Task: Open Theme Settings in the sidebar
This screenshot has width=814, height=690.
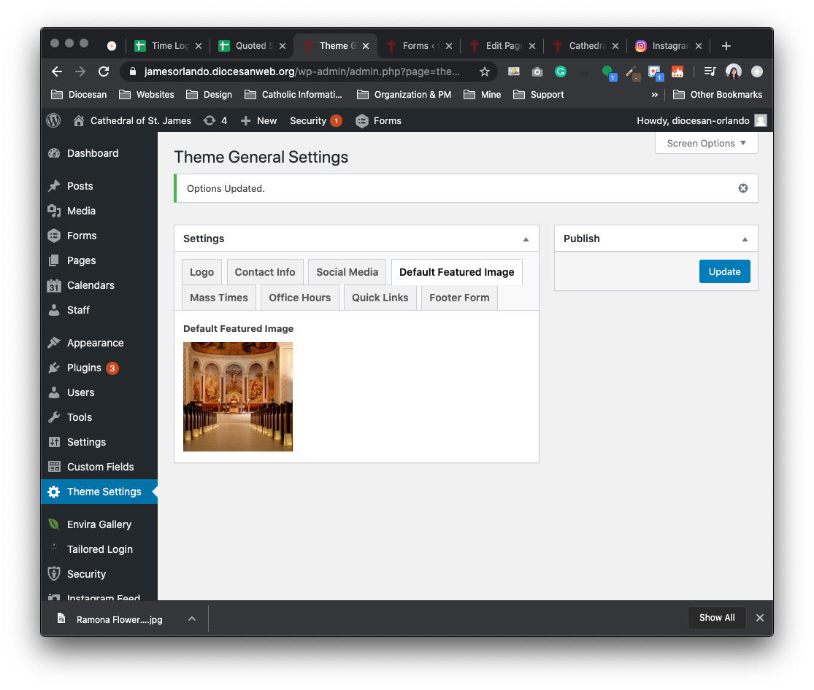Action: [104, 492]
